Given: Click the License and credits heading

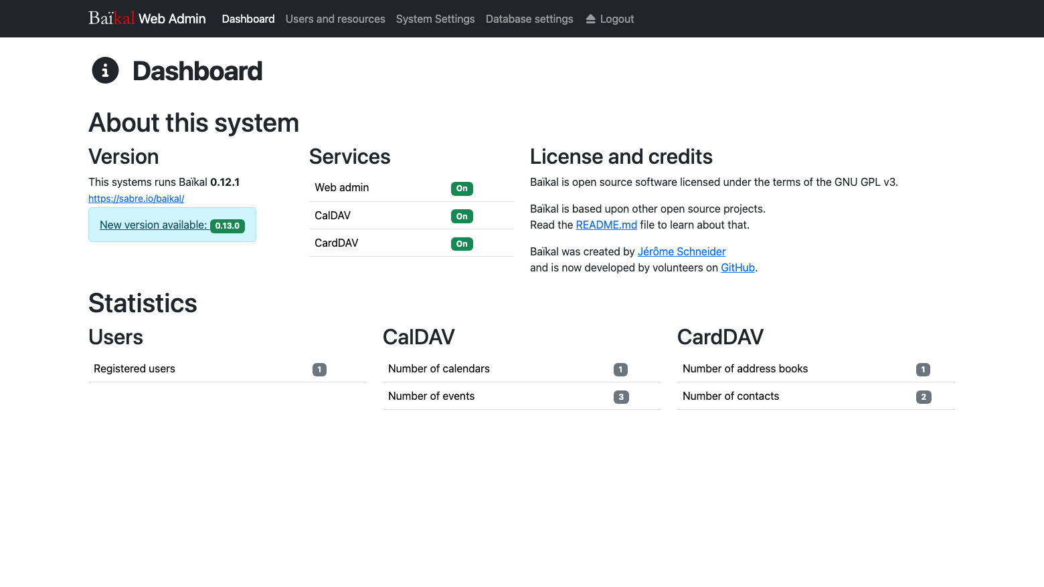Looking at the screenshot, I should pos(621,156).
